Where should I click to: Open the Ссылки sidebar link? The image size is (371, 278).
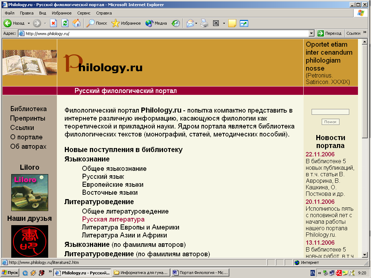click(x=22, y=128)
